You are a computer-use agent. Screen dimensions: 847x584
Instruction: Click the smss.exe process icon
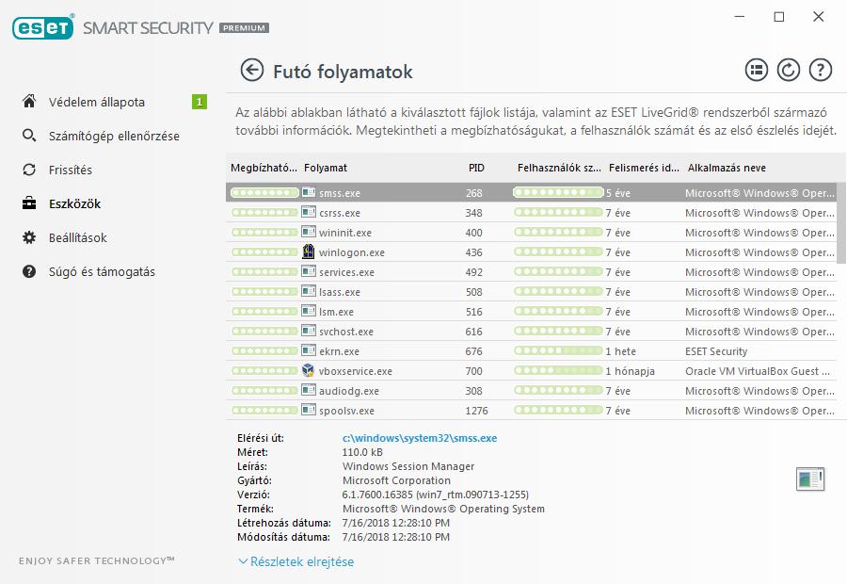point(309,192)
